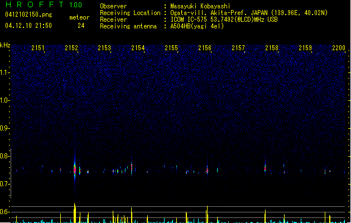This screenshot has width=351, height=223.
Task: Click the date stamp 04.12.10 21:50
Action: (28, 26)
